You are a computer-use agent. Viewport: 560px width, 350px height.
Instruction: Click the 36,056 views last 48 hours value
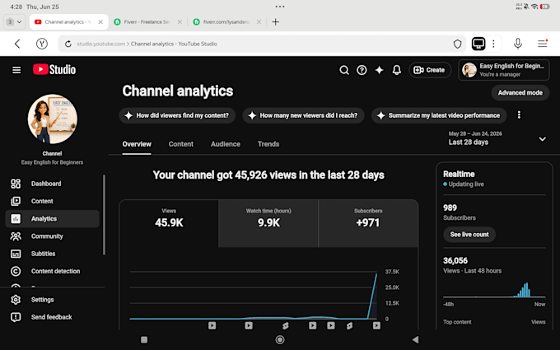point(455,261)
